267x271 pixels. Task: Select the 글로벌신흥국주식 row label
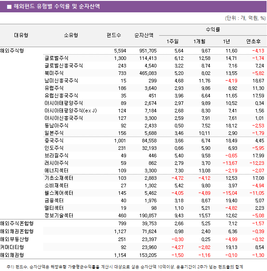[x=63, y=66]
